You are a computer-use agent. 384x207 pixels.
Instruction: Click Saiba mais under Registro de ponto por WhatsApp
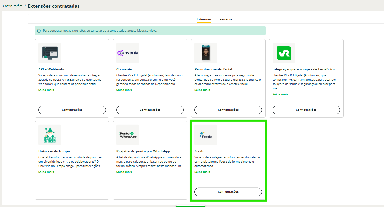click(124, 172)
